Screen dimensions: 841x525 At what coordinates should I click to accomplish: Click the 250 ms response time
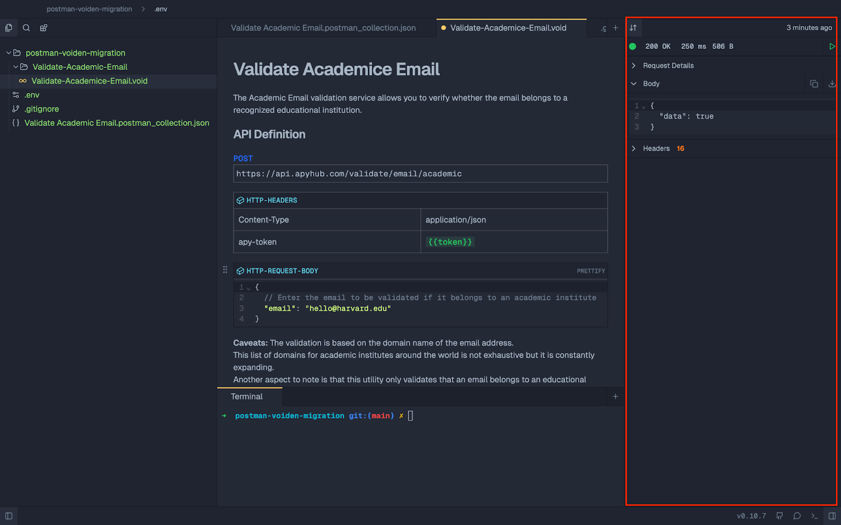pyautogui.click(x=694, y=46)
